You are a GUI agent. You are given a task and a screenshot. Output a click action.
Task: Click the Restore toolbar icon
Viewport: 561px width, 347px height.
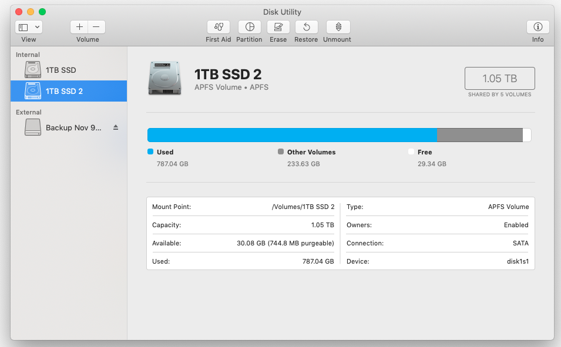[306, 27]
